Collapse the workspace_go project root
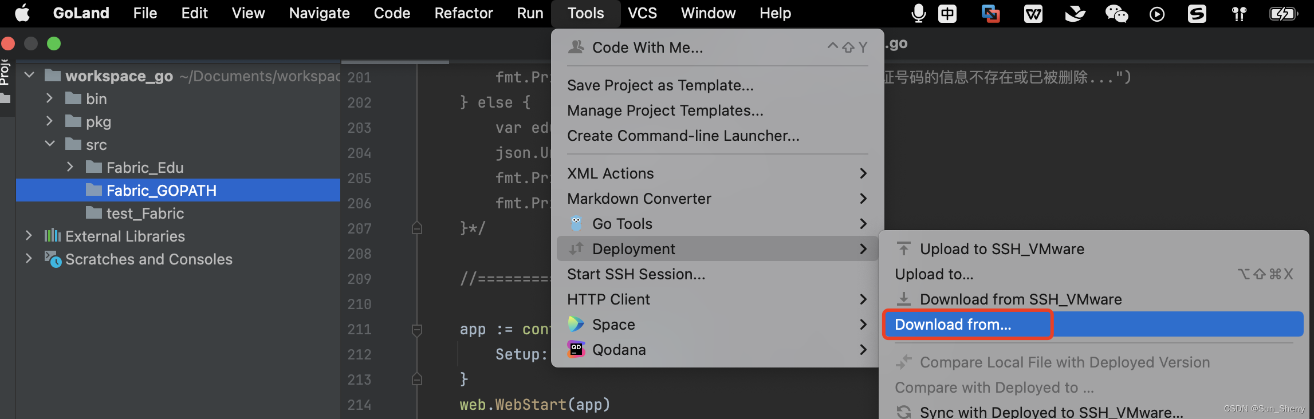The width and height of the screenshot is (1314, 419). click(29, 75)
